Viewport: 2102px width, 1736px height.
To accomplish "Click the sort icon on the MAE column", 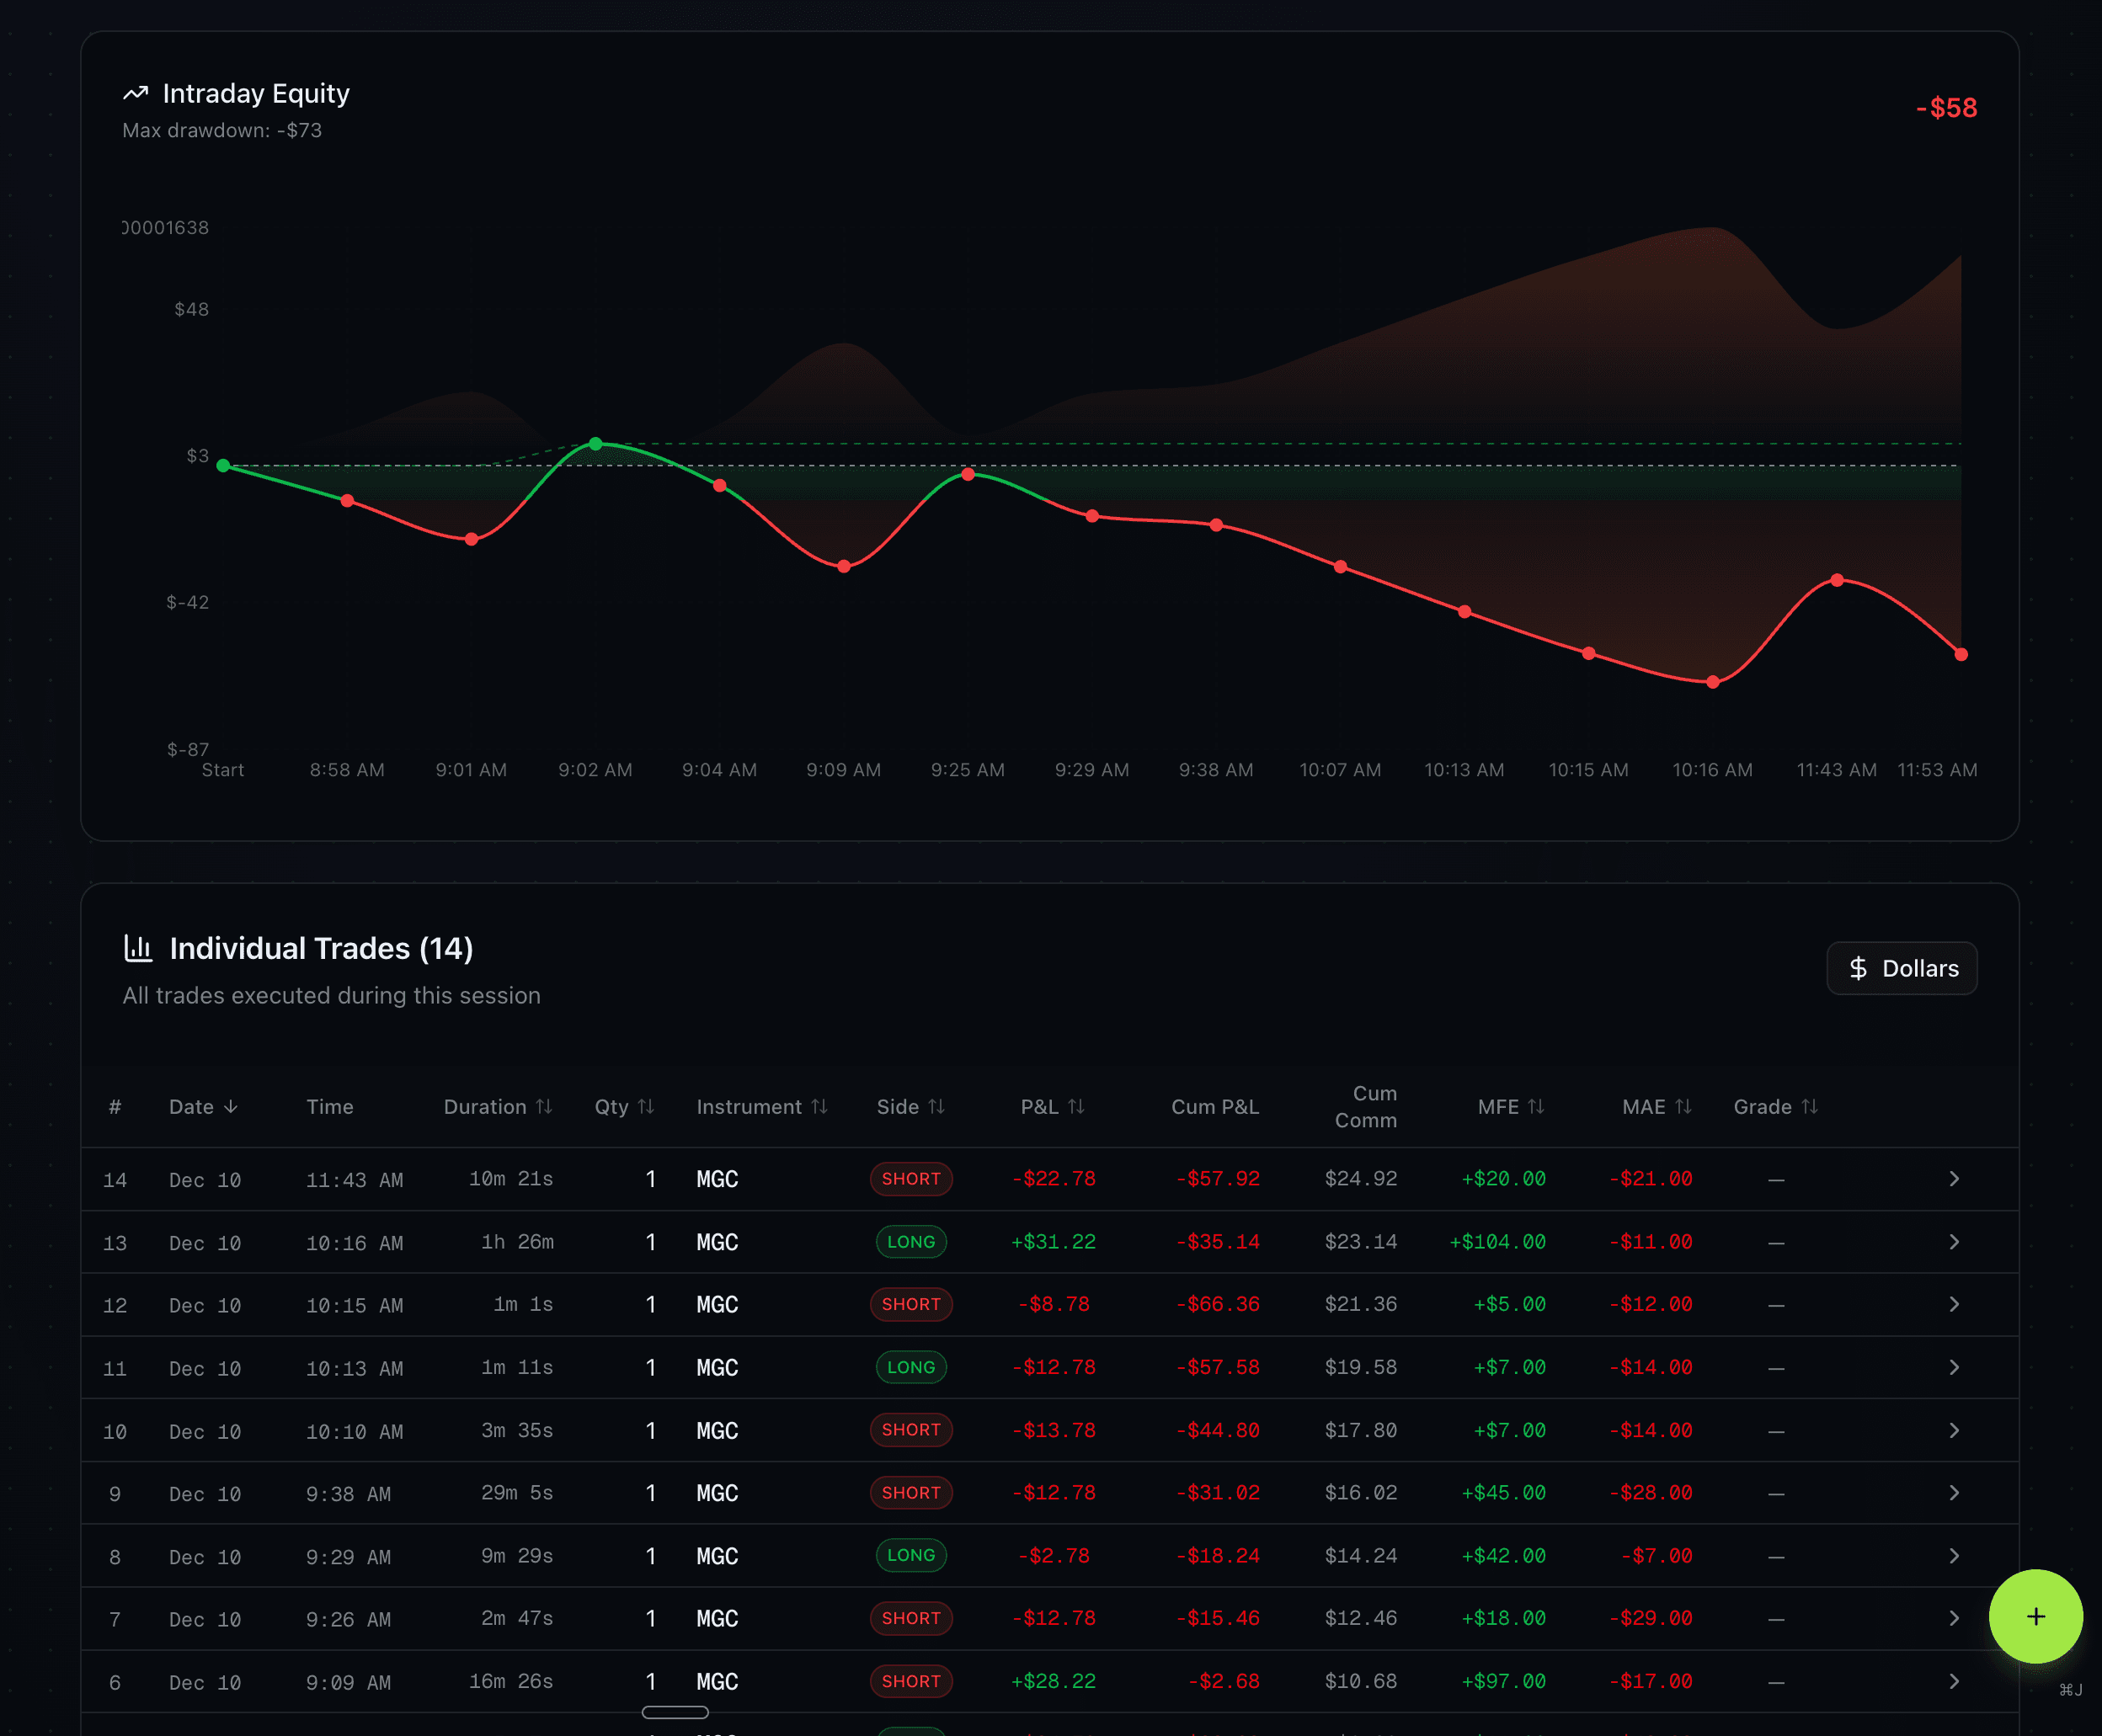I will [1683, 1107].
